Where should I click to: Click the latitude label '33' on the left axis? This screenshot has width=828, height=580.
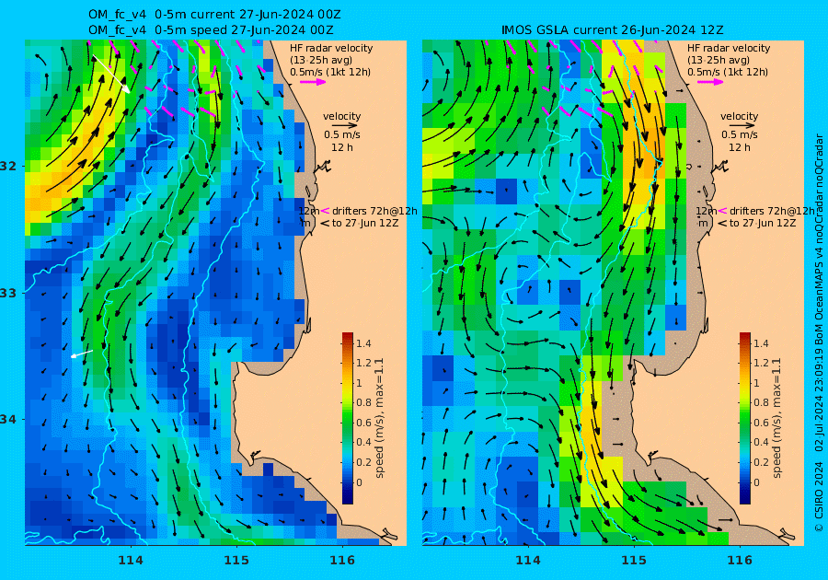[x=8, y=293]
